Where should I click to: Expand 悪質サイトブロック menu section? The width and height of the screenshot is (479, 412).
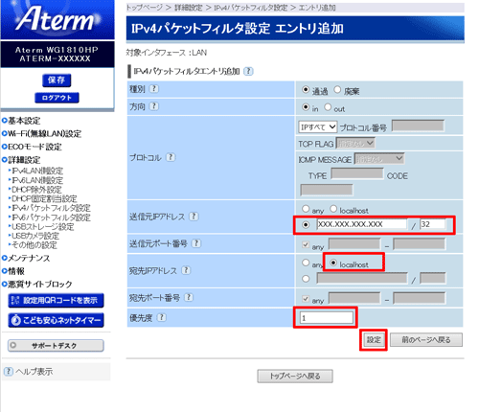click(x=37, y=284)
